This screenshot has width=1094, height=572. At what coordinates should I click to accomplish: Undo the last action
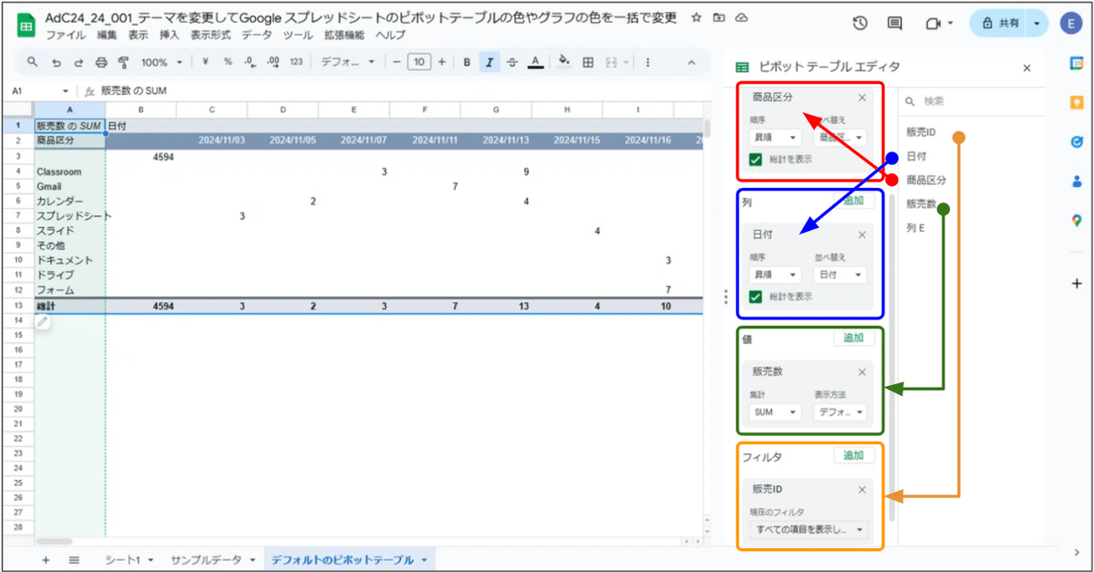[x=56, y=62]
